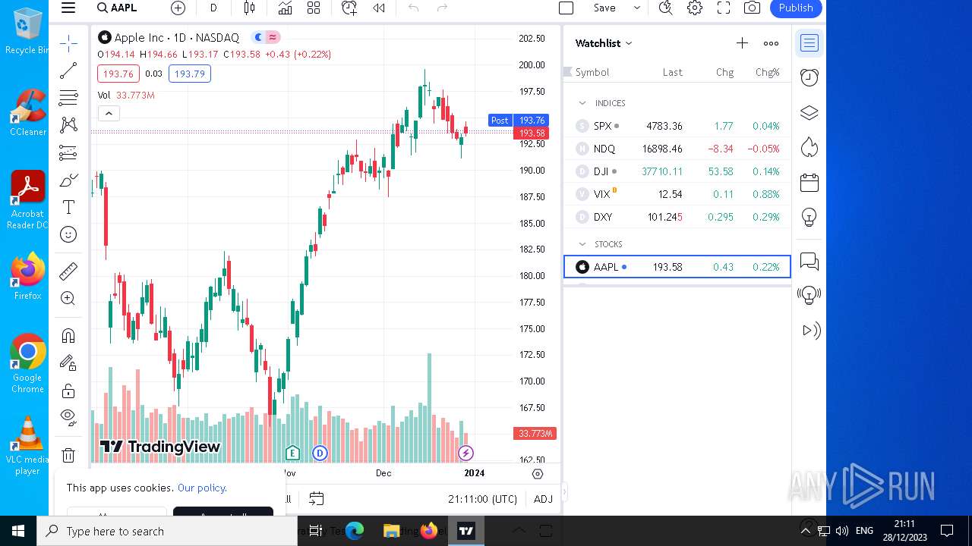972x546 pixels.
Task: Collapse the STOCKS watchlist section
Action: pyautogui.click(x=582, y=244)
